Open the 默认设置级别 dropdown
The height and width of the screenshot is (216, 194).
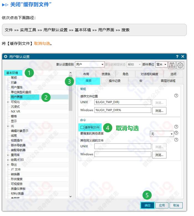[x=90, y=64]
